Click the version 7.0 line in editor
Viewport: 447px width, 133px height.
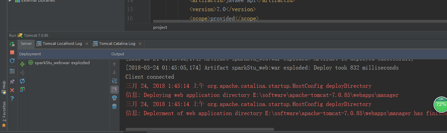click(223, 9)
